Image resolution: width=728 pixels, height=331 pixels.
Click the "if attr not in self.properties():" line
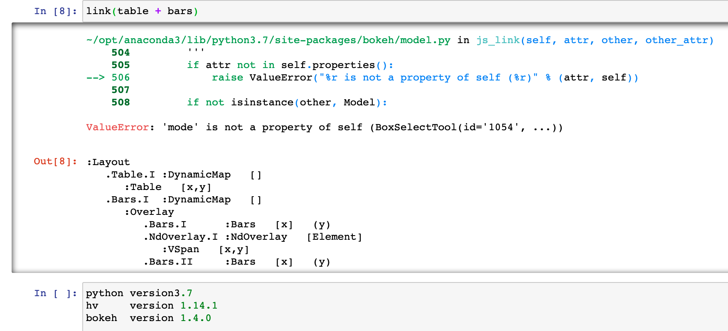coord(290,65)
